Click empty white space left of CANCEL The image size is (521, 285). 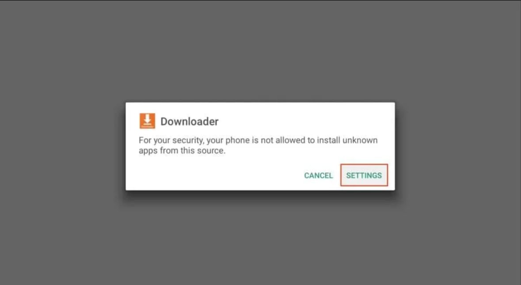[216, 175]
